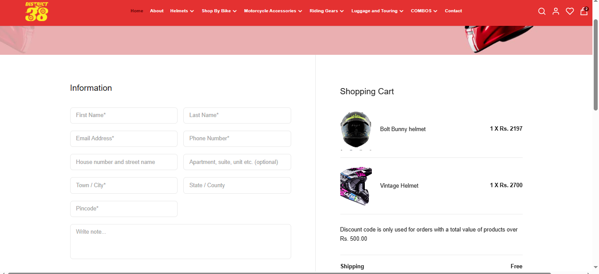Viewport: 599px width, 274px height.
Task: Expand the Shop By Bike menu
Action: coord(219,11)
